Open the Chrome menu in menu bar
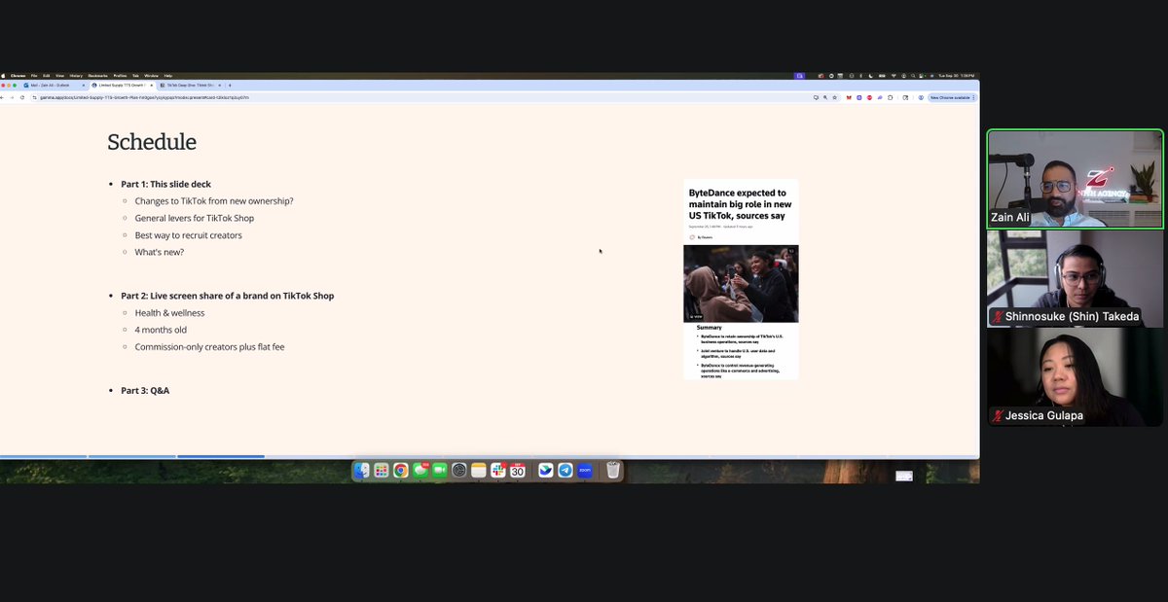Viewport: 1168px width, 602px height. (18, 75)
